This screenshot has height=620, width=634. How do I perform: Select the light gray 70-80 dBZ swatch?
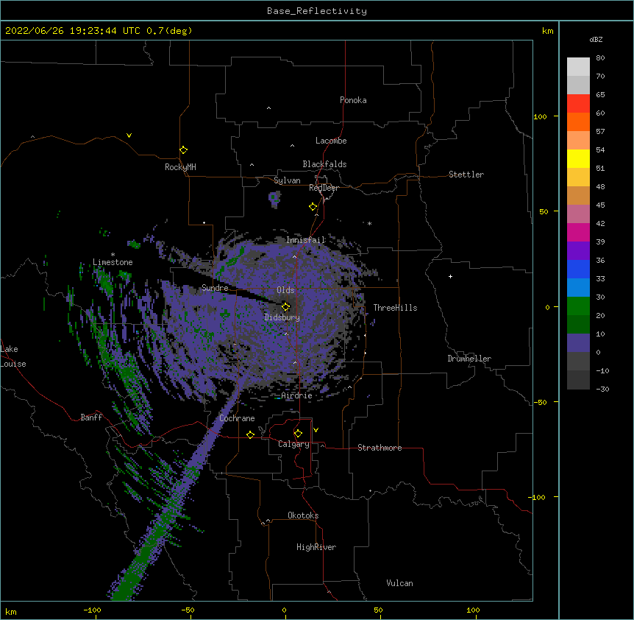pyautogui.click(x=578, y=66)
